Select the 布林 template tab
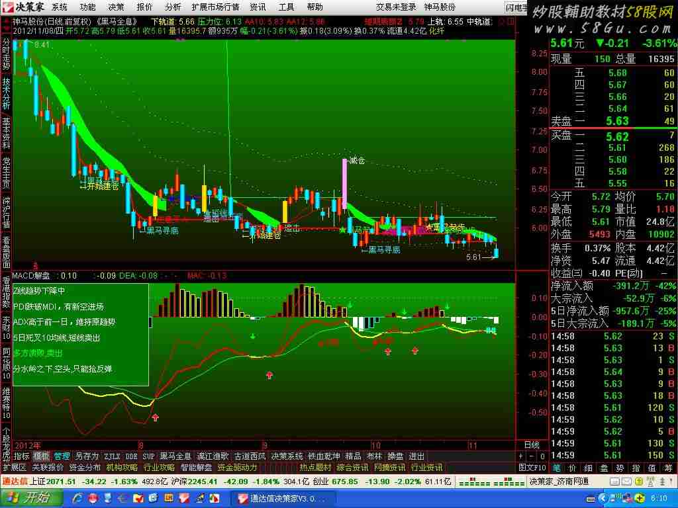 click(x=374, y=456)
